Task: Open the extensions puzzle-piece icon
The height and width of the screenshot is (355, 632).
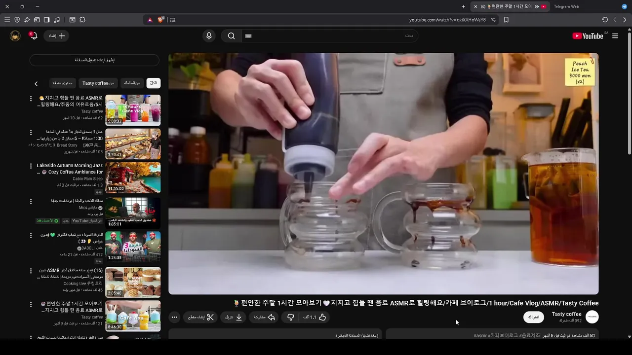Action: pyautogui.click(x=82, y=20)
